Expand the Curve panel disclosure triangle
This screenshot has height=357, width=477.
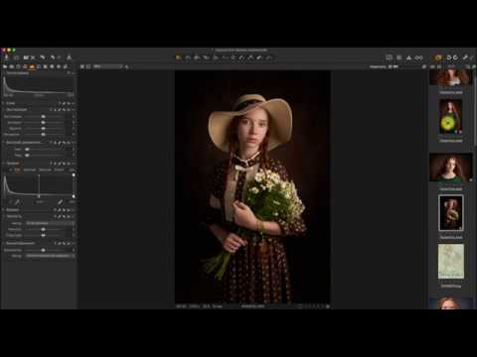pos(4,210)
